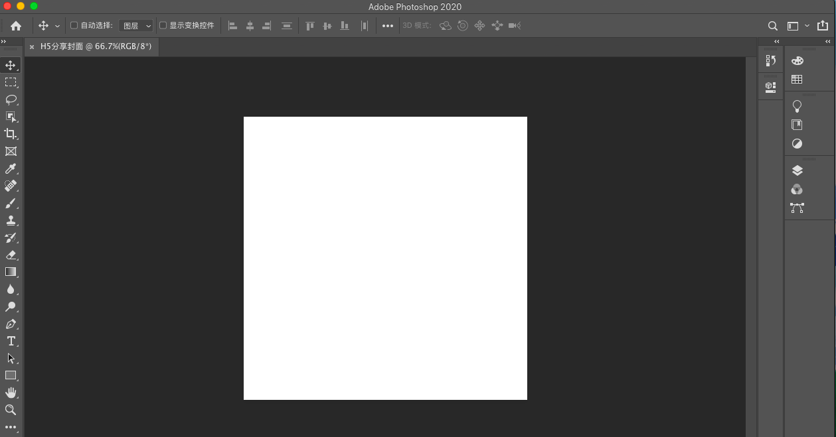The width and height of the screenshot is (836, 437).
Task: Open the Learn panel lightbulb
Action: click(x=797, y=106)
